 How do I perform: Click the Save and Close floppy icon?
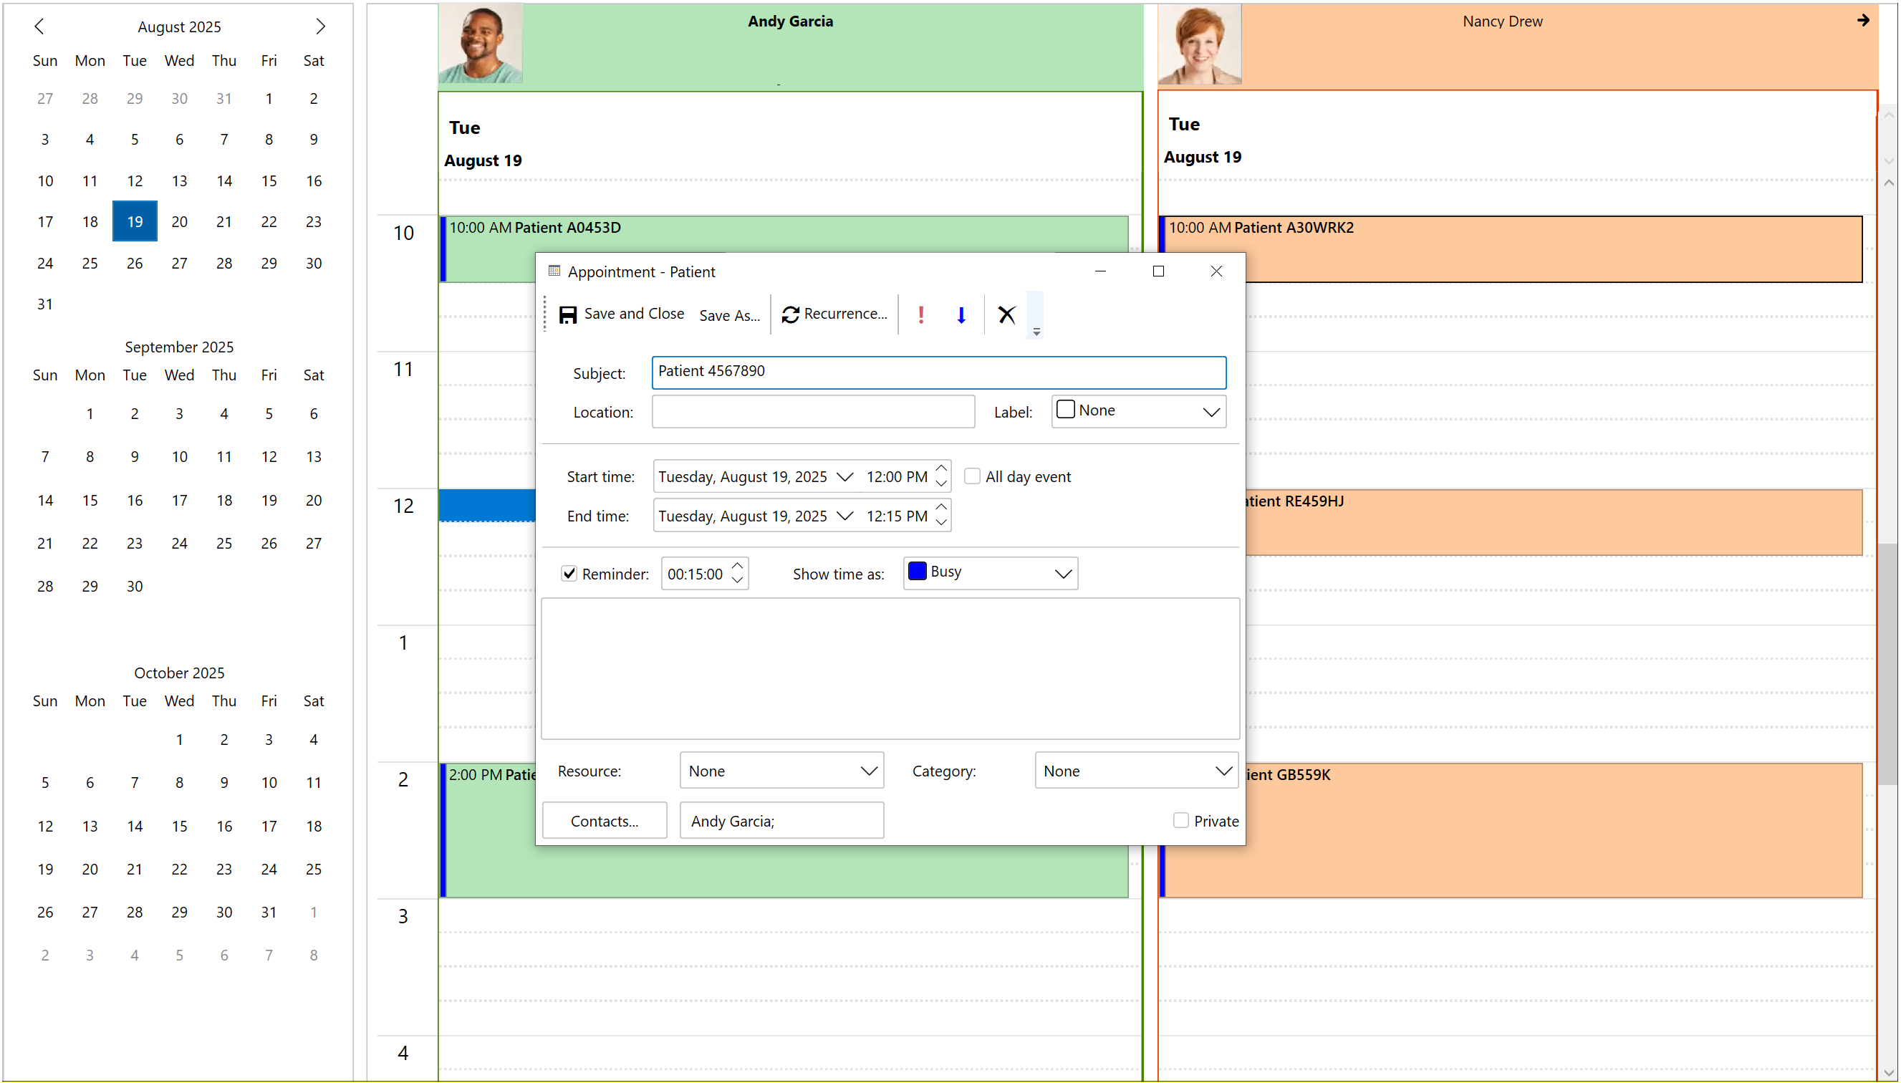point(567,314)
